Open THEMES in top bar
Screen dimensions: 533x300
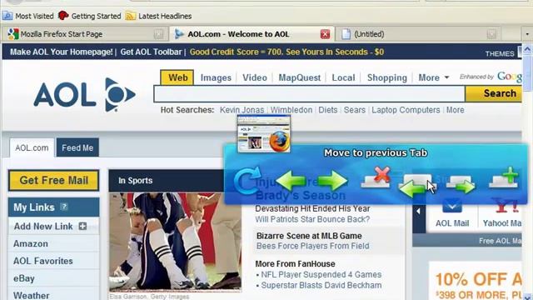click(x=500, y=53)
